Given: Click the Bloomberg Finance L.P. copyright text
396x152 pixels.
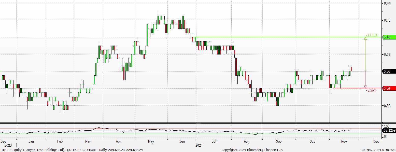Looking at the screenshot, I should (x=252, y=150).
